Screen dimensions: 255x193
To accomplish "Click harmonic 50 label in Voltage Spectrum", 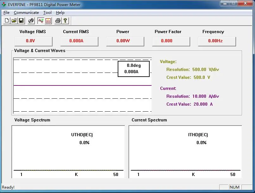I will pos(116,174).
